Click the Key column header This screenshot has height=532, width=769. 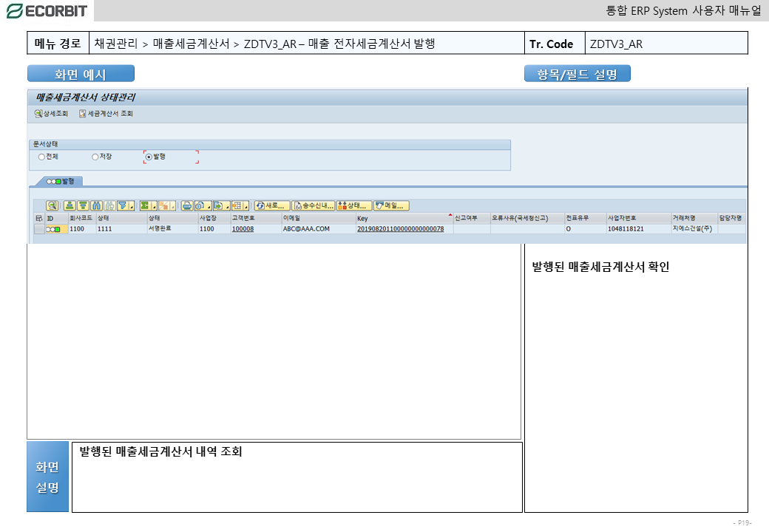[404, 219]
